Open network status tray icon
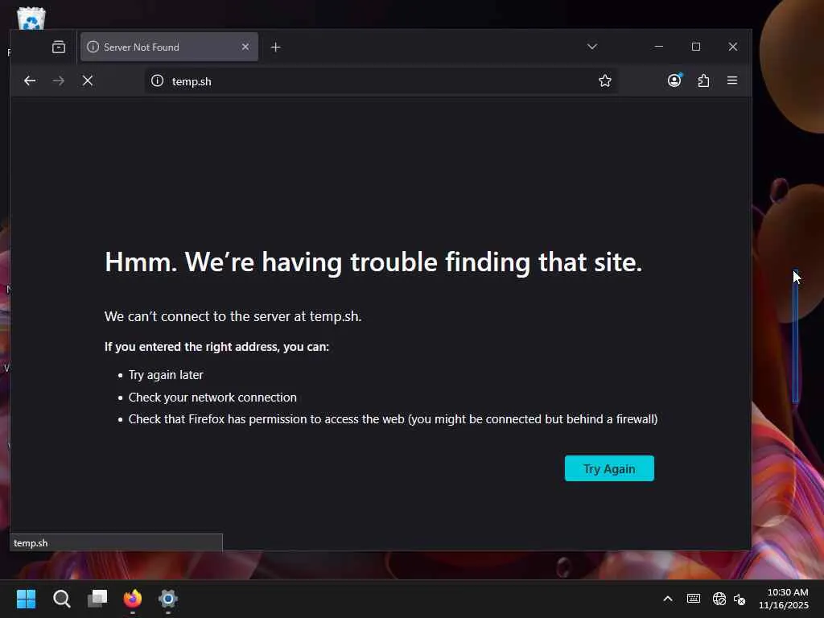This screenshot has height=618, width=824. click(x=719, y=599)
